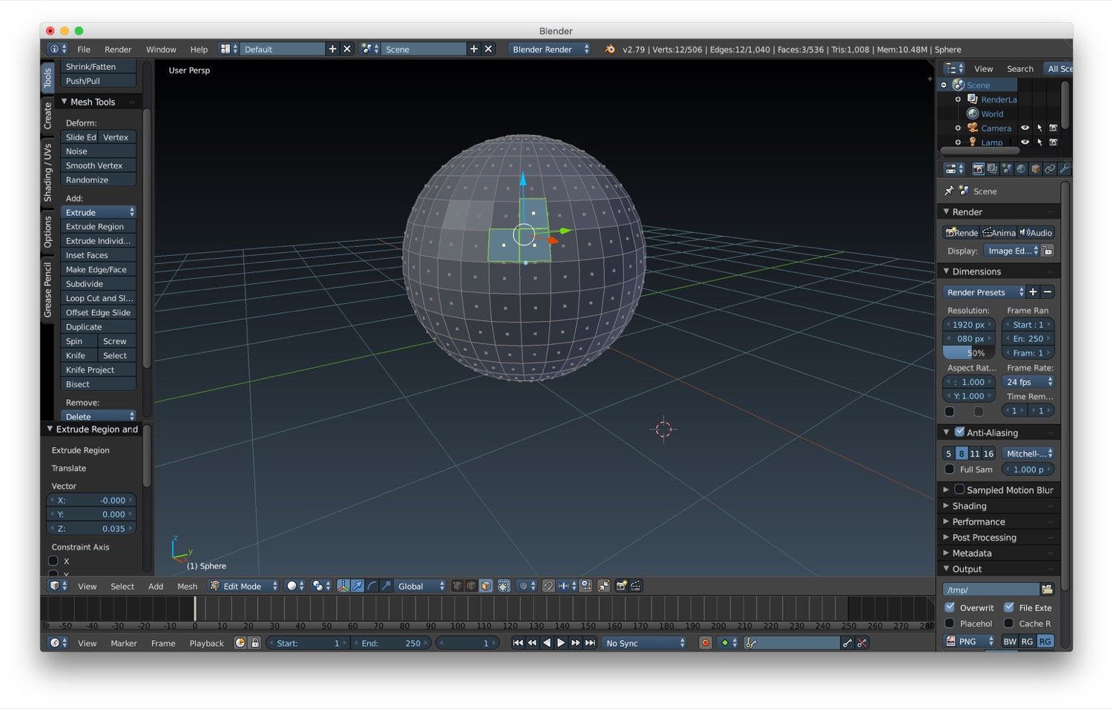Image resolution: width=1113 pixels, height=709 pixels.
Task: Open the Render menu
Action: pyautogui.click(x=117, y=49)
